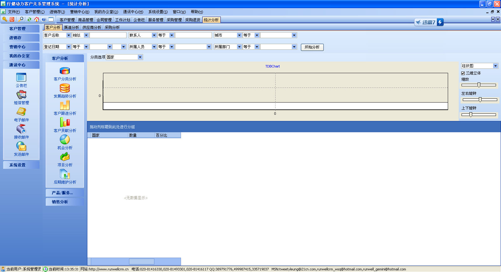Viewport: 501px width, 272px height.
Task: Open the 柱状图 chart type dropdown
Action: 495,66
